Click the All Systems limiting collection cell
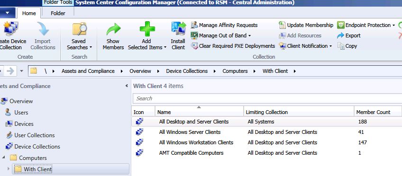 [x=261, y=122]
